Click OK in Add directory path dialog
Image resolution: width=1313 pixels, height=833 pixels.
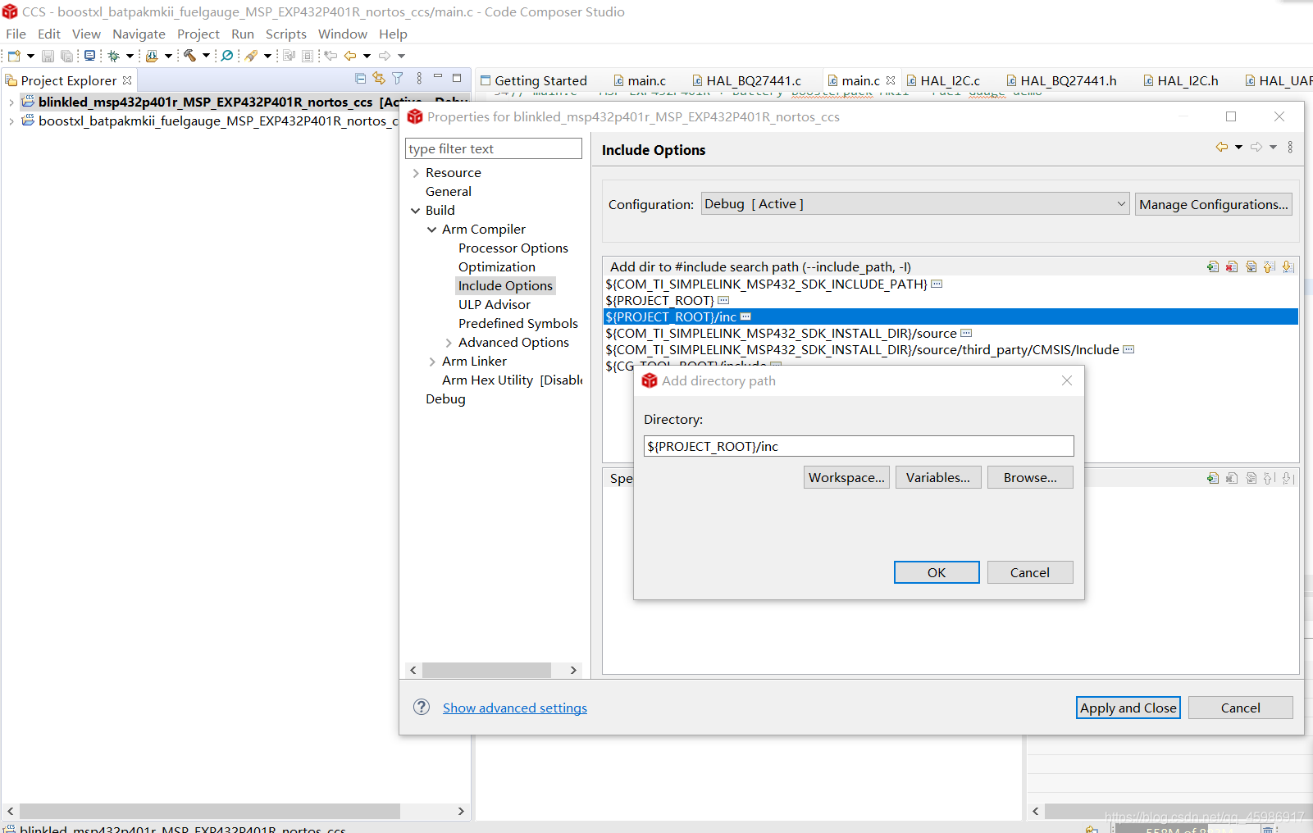point(937,572)
